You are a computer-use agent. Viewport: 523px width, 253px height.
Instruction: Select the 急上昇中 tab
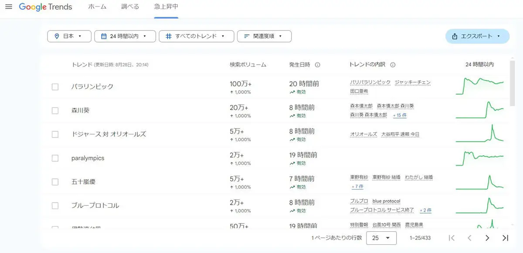[166, 7]
